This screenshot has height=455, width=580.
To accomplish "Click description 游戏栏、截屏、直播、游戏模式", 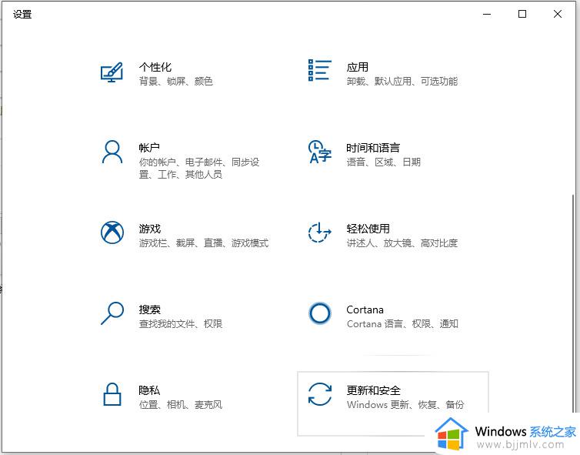I will click(x=204, y=243).
